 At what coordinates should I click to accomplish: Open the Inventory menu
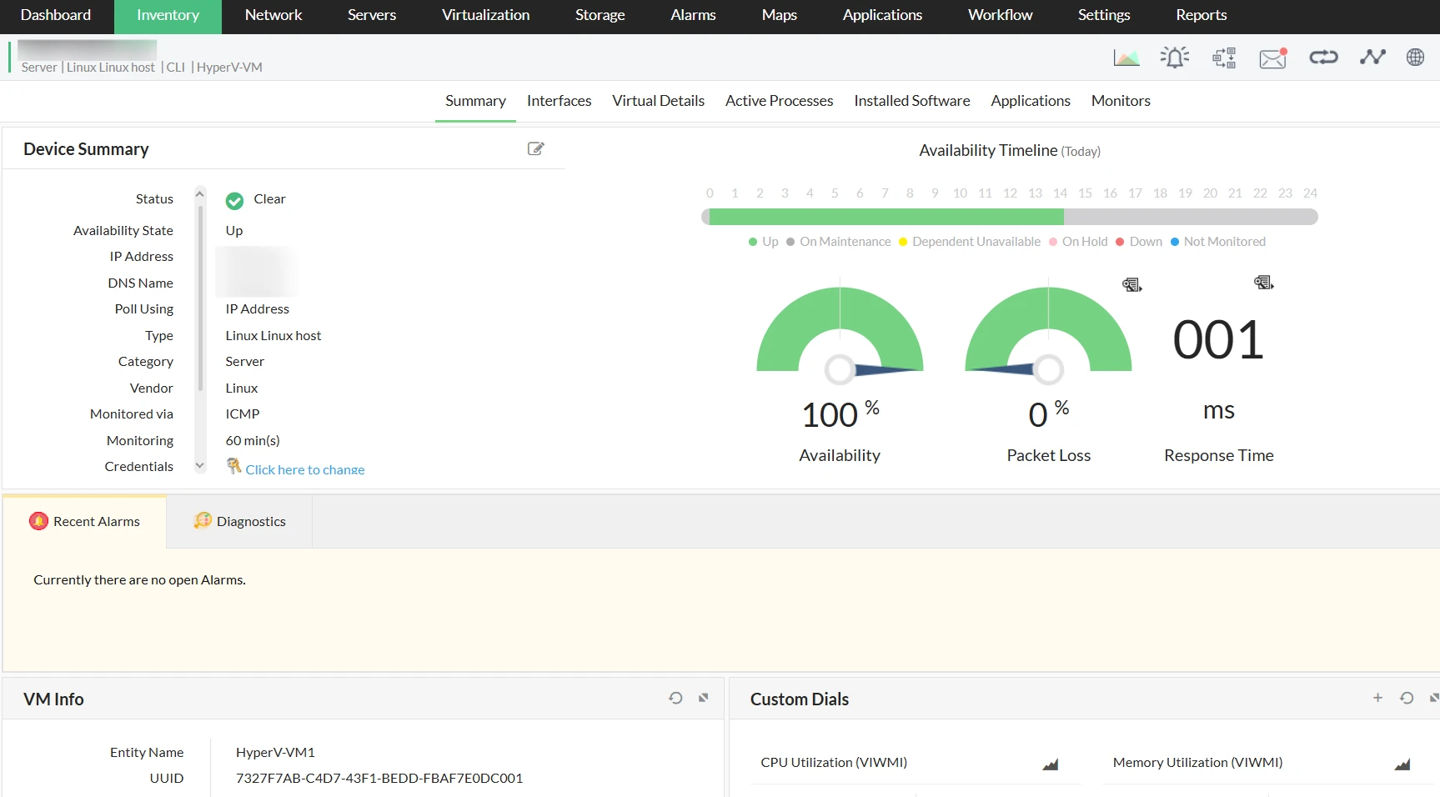click(x=168, y=15)
